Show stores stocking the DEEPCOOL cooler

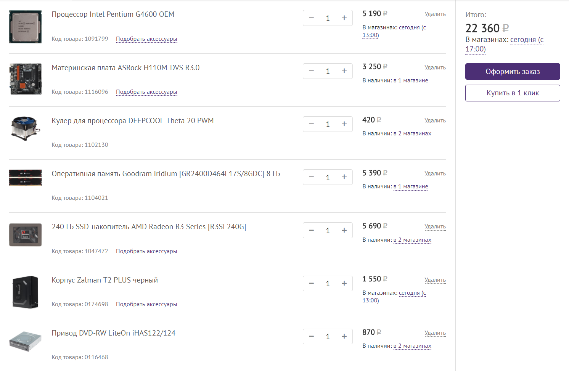(412, 133)
